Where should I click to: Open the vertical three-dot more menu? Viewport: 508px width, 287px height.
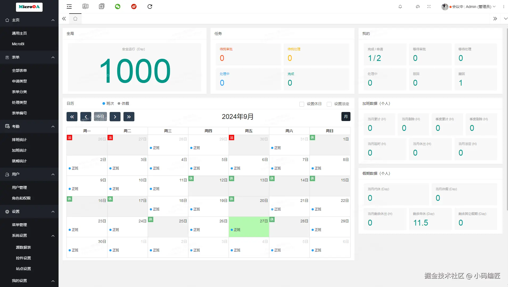pyautogui.click(x=504, y=7)
